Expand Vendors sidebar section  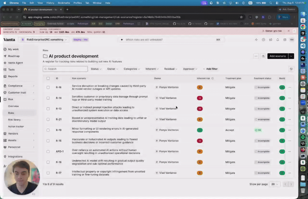click(19, 134)
